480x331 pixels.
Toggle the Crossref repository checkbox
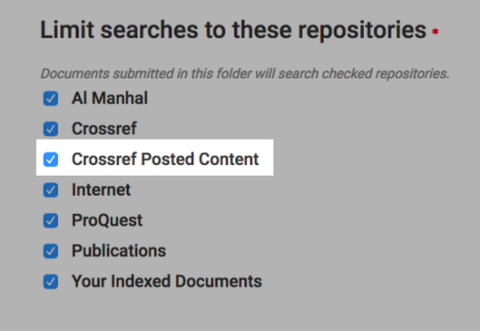[51, 129]
